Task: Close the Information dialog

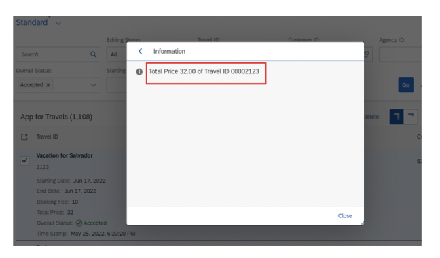Action: pos(344,216)
